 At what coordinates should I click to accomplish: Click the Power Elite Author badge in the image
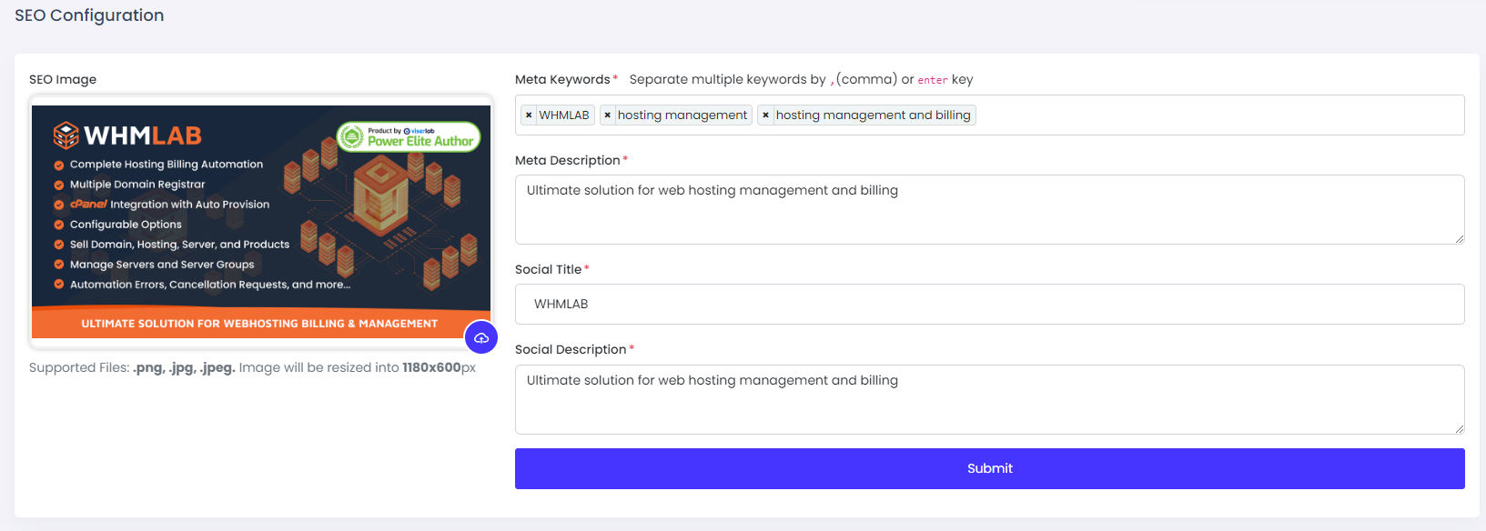409,137
